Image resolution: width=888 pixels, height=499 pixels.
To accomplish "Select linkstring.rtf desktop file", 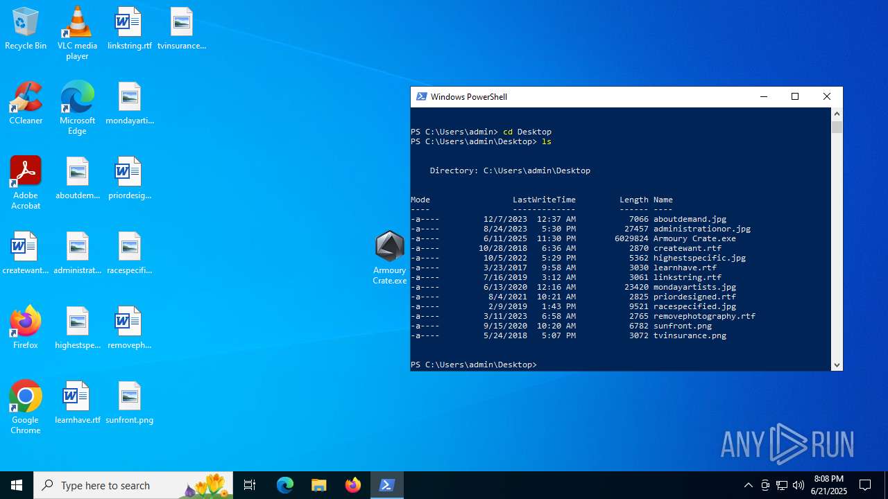I will (129, 29).
